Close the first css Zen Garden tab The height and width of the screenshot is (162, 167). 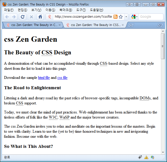(60, 25)
